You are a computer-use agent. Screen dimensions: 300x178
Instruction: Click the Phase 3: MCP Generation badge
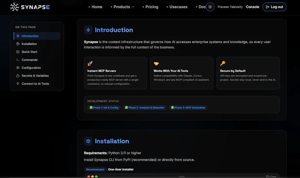[x=188, y=108]
